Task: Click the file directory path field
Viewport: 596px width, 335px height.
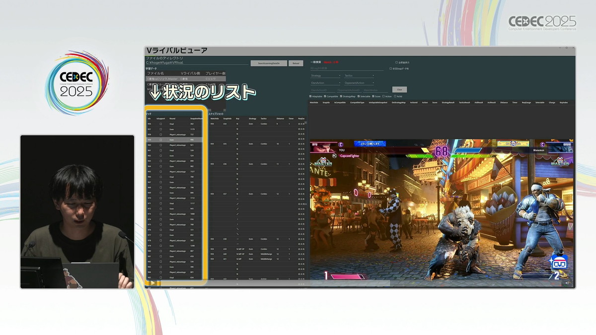Action: [x=197, y=63]
